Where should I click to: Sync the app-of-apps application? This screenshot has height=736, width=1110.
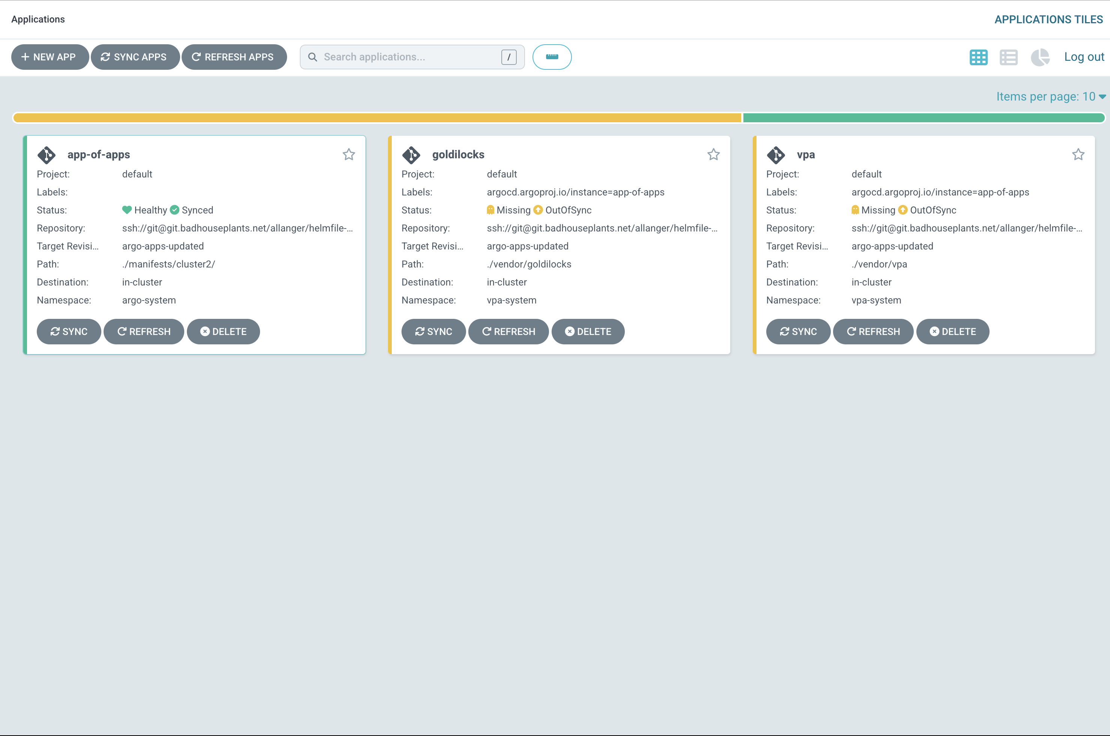[69, 332]
